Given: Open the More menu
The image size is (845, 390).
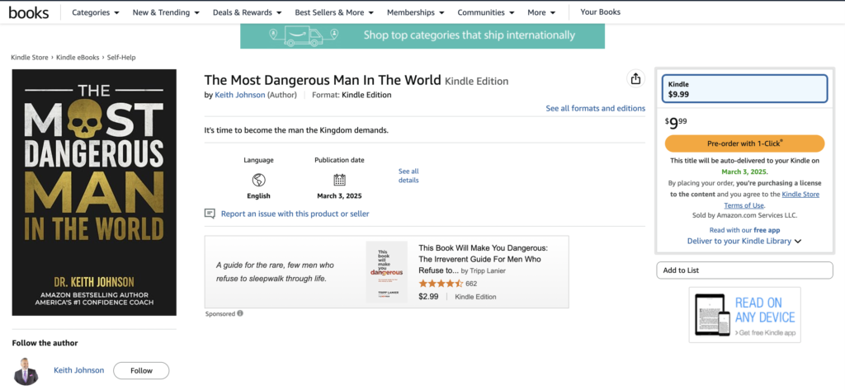Looking at the screenshot, I should [x=541, y=12].
